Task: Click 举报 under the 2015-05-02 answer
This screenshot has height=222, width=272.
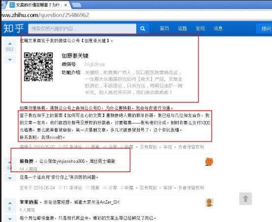Action: click(x=168, y=147)
